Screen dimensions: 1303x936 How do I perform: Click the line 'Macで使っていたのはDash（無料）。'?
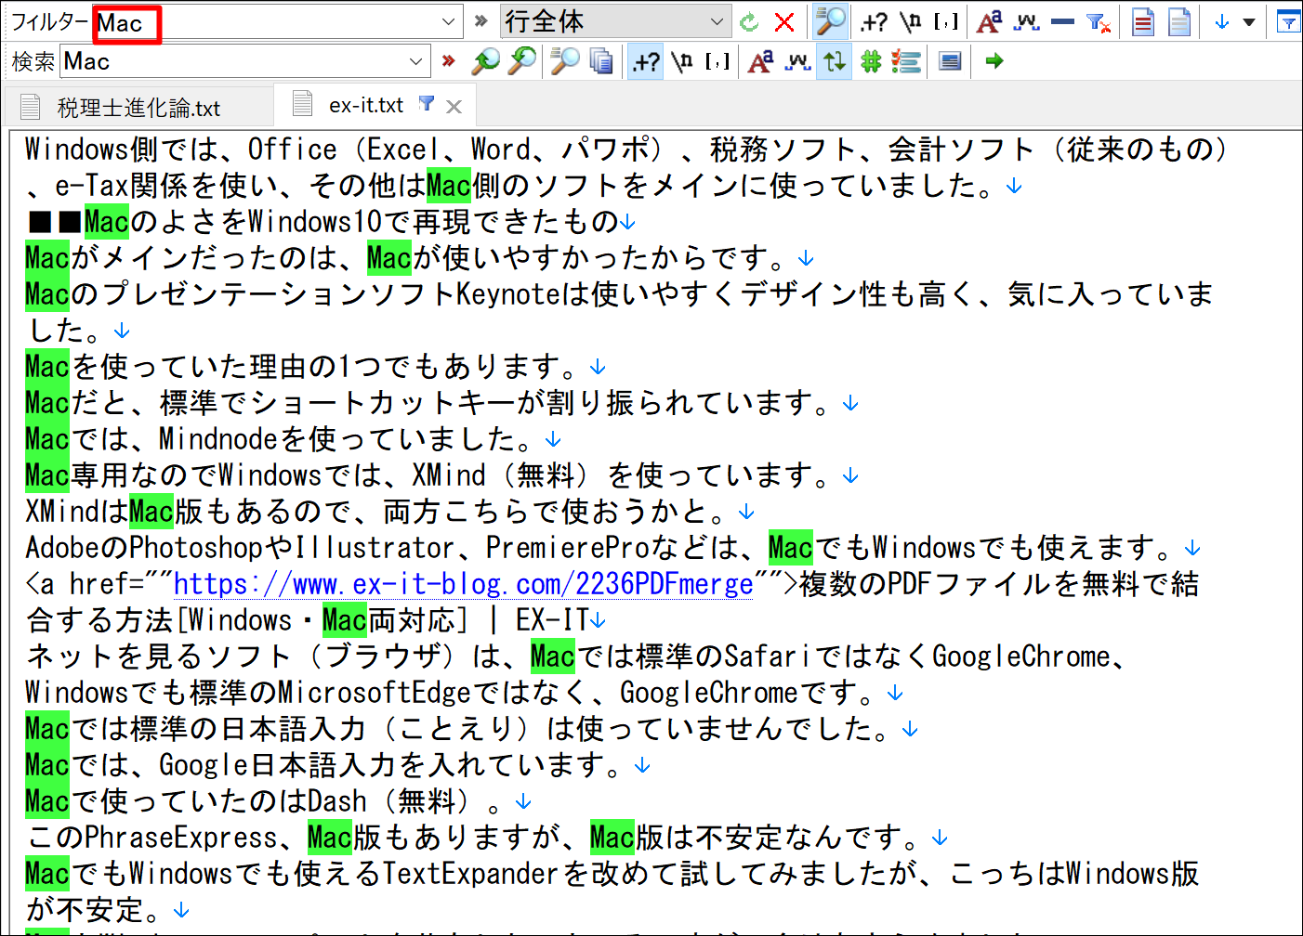(x=269, y=800)
